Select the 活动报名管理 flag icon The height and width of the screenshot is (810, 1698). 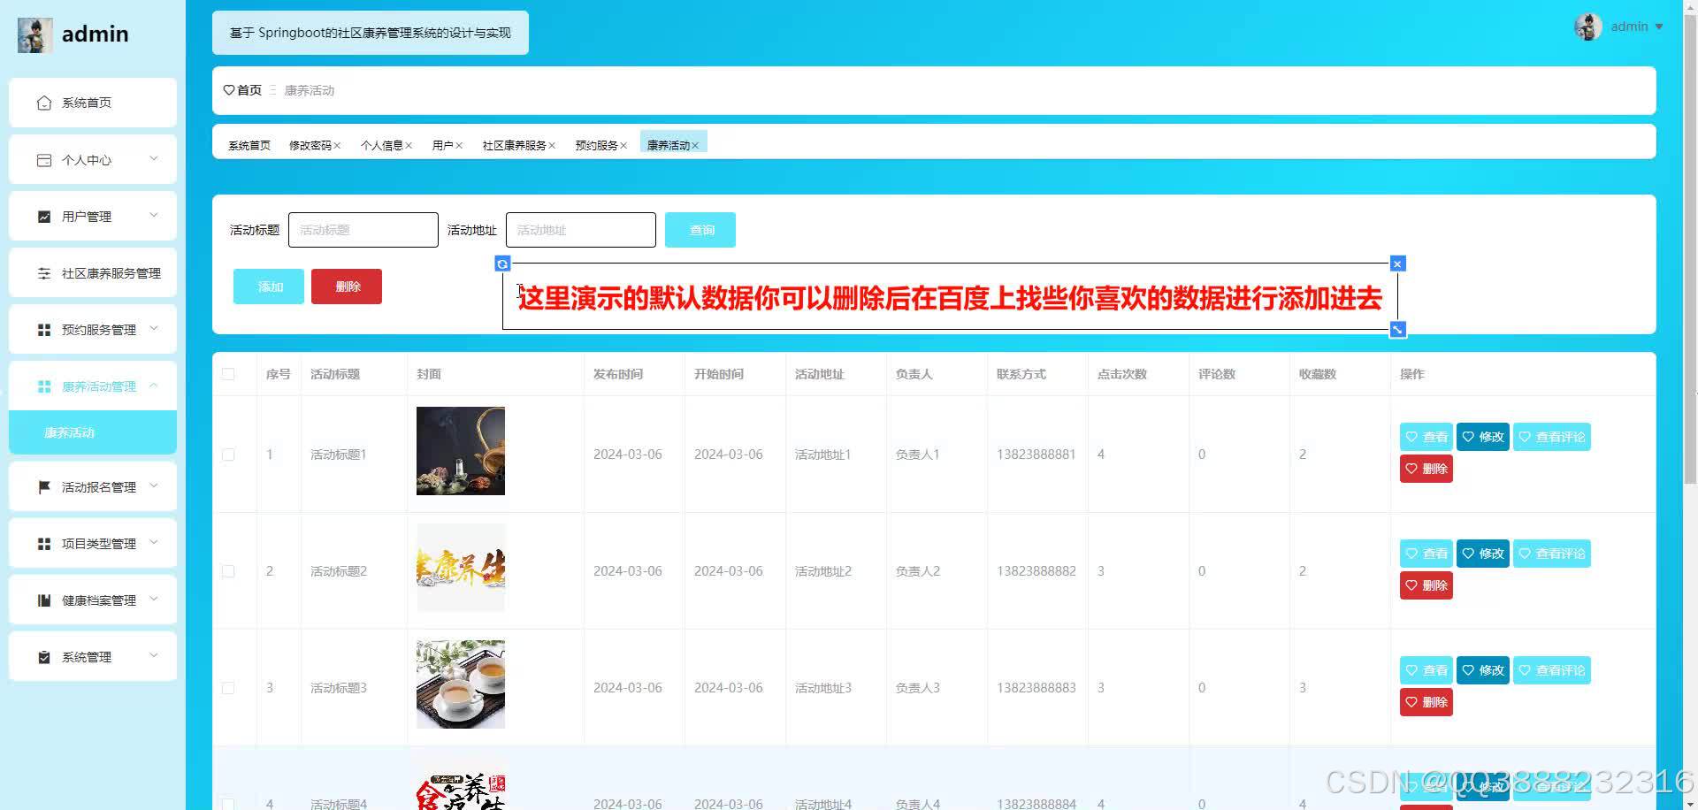[x=44, y=485]
